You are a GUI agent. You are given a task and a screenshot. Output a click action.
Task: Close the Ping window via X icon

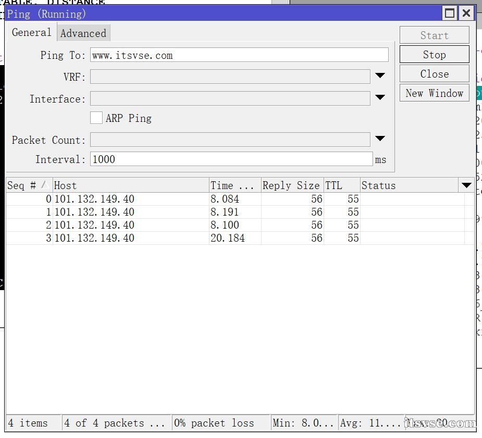click(x=466, y=13)
